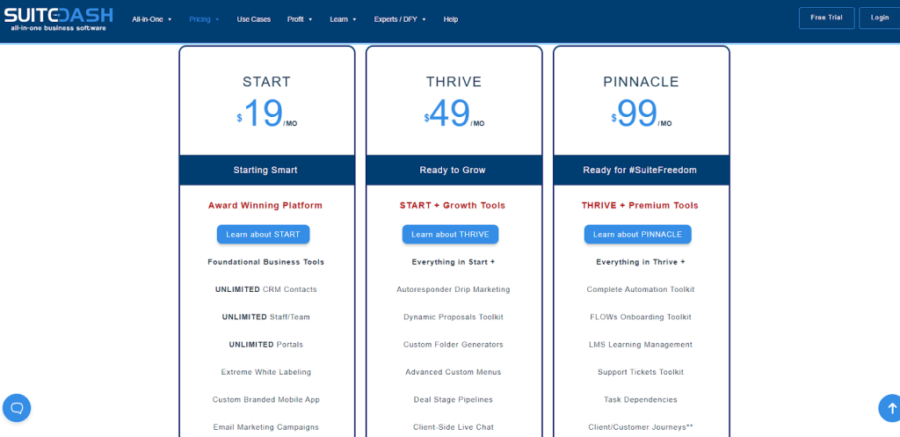Click Learn about THRIVE button
The width and height of the screenshot is (900, 437).
coord(450,234)
